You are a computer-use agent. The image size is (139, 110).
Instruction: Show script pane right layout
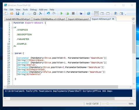pyautogui.click(x=102, y=14)
